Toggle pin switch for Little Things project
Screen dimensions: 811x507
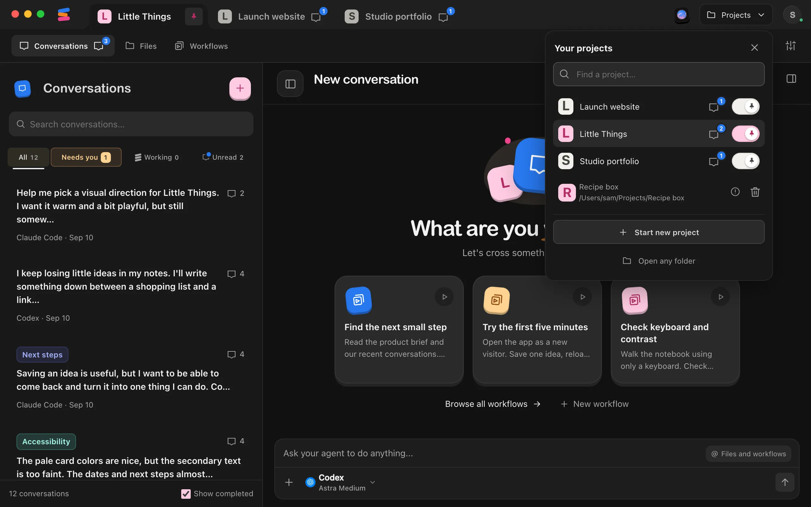pos(745,134)
